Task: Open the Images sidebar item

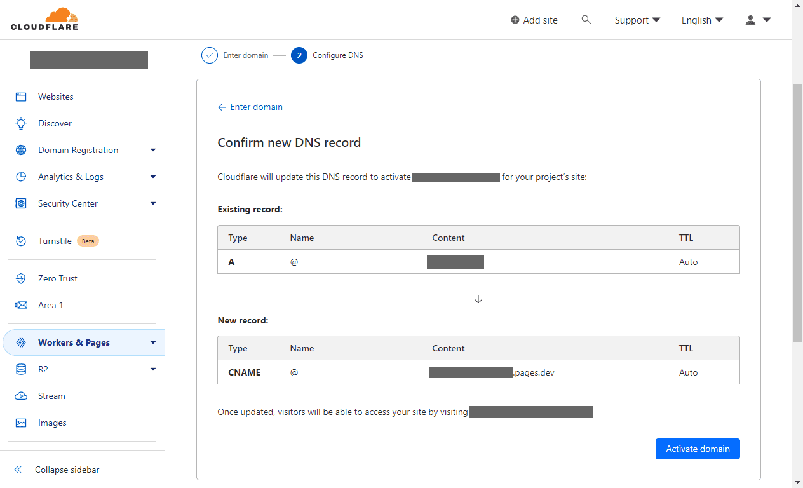Action: (52, 423)
